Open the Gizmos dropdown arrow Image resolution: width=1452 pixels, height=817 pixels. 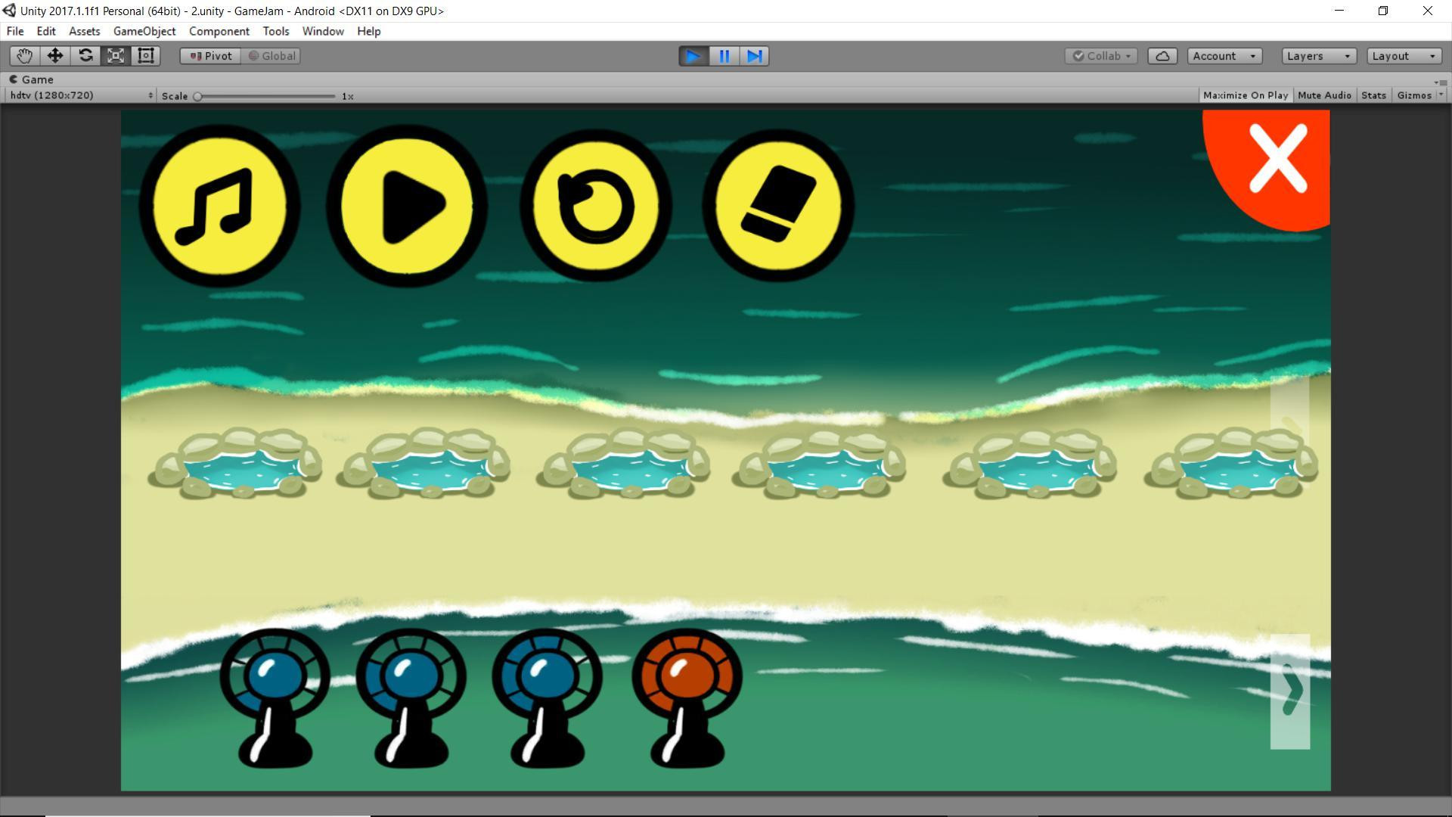point(1441,95)
